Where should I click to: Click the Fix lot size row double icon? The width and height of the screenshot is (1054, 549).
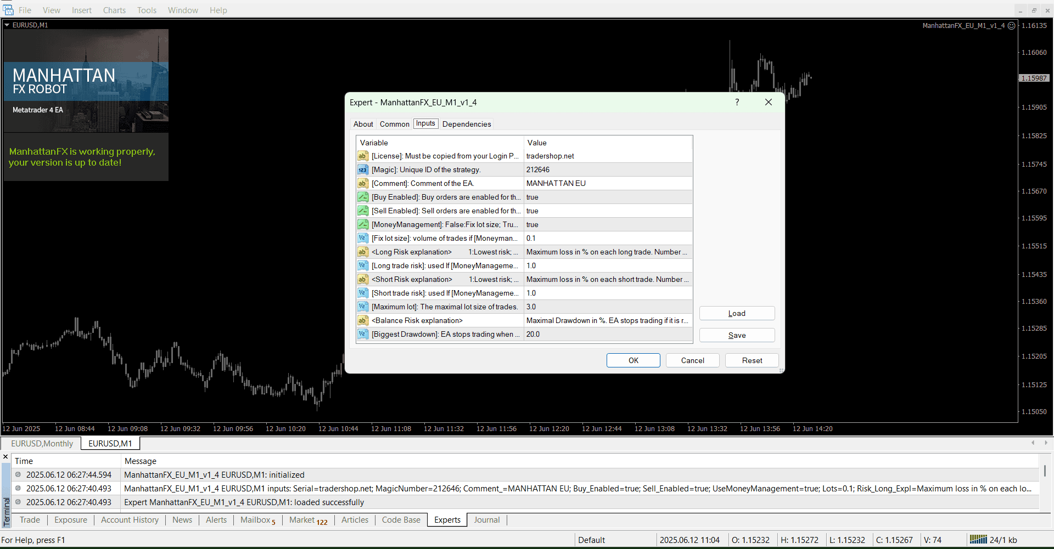(x=363, y=238)
